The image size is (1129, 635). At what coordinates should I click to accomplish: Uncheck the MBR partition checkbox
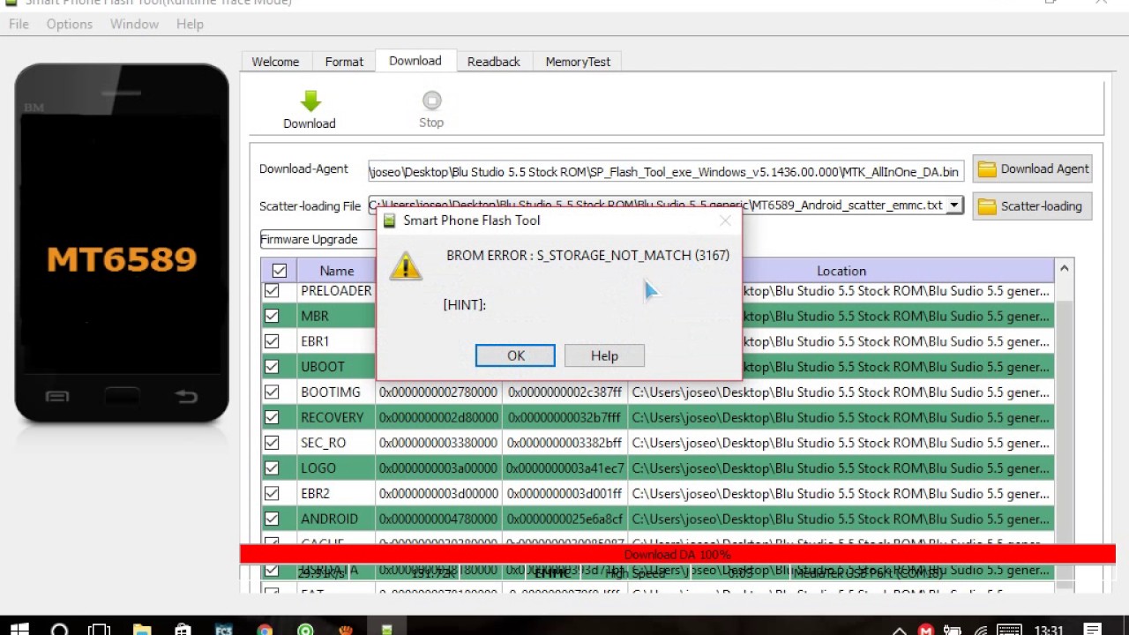pyautogui.click(x=272, y=316)
